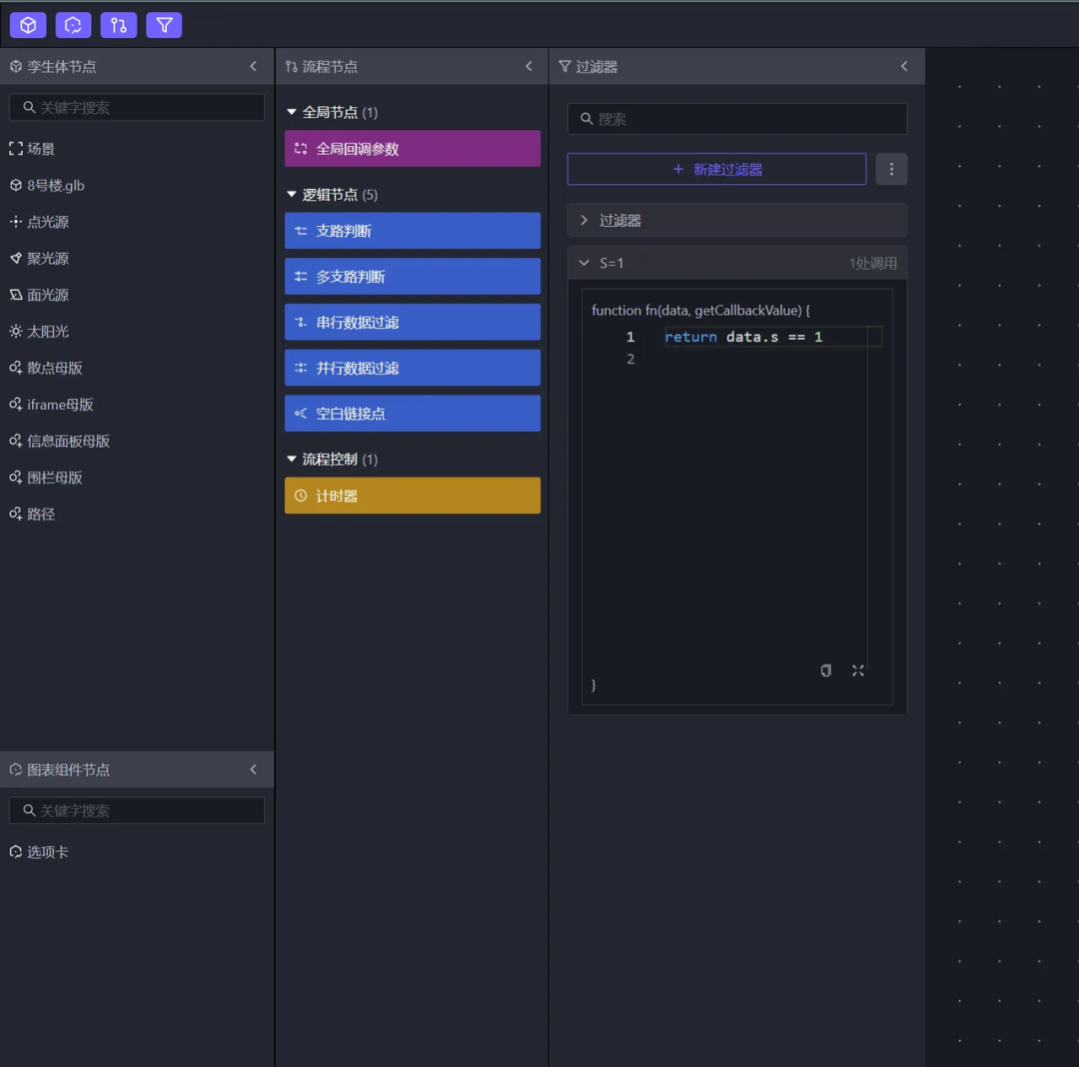Collapse the 流程节点 panel arrow
1079x1067 pixels.
(x=529, y=66)
